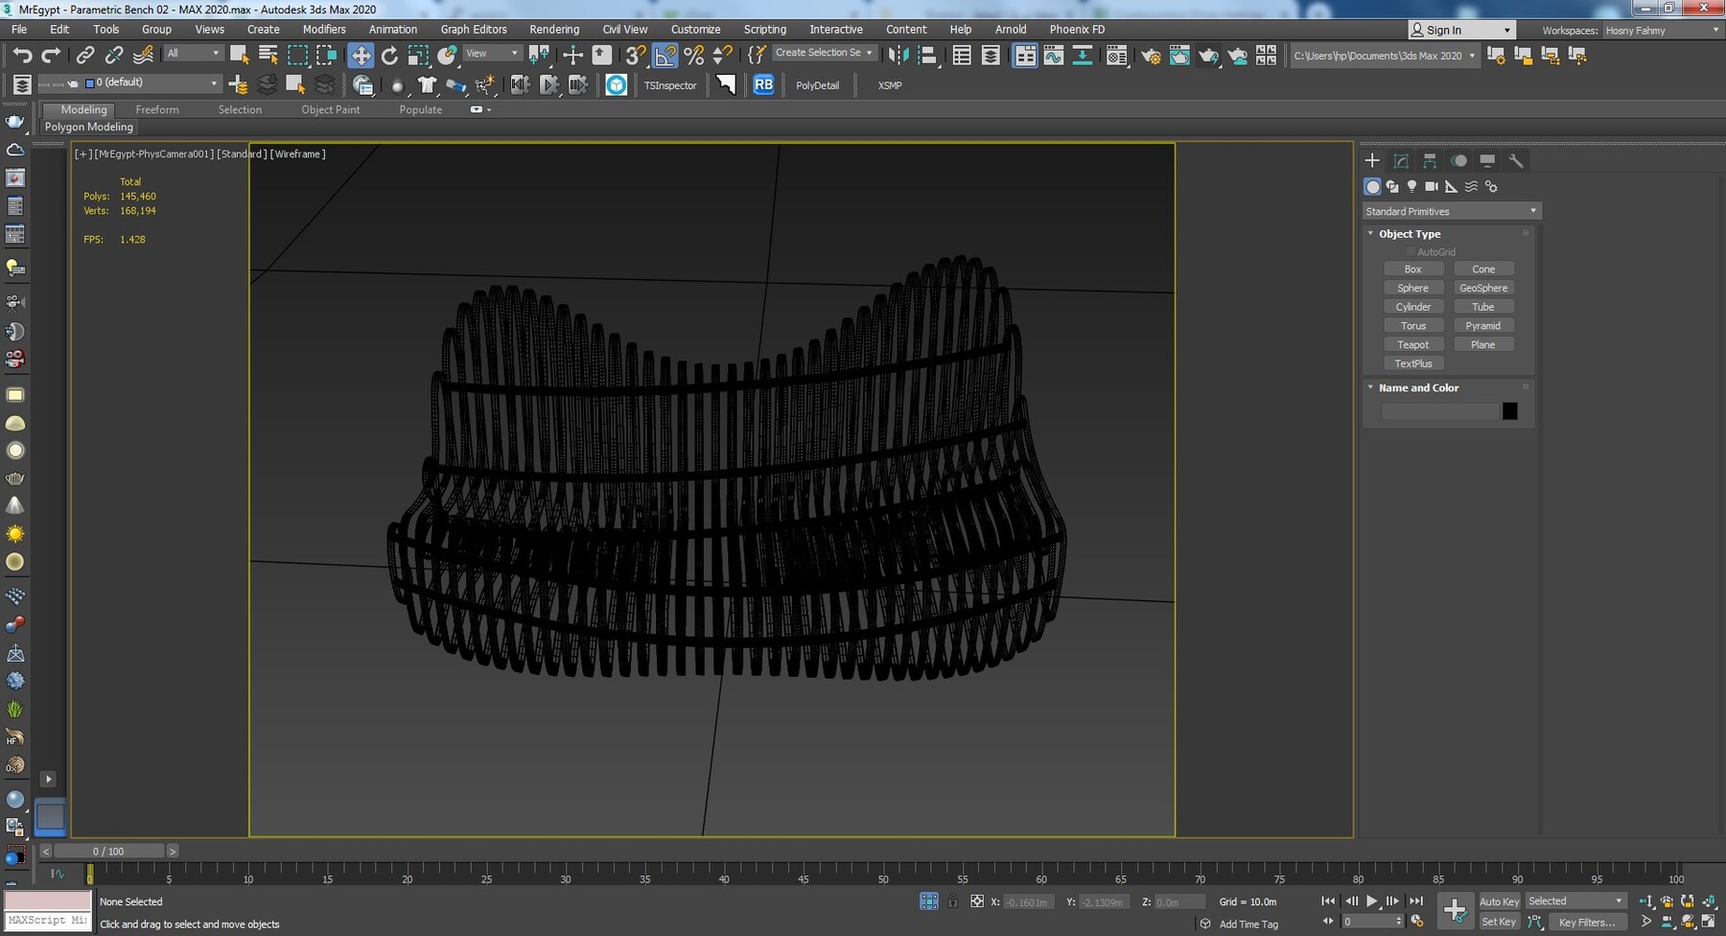Open the Modify command panel tab

tap(1401, 160)
